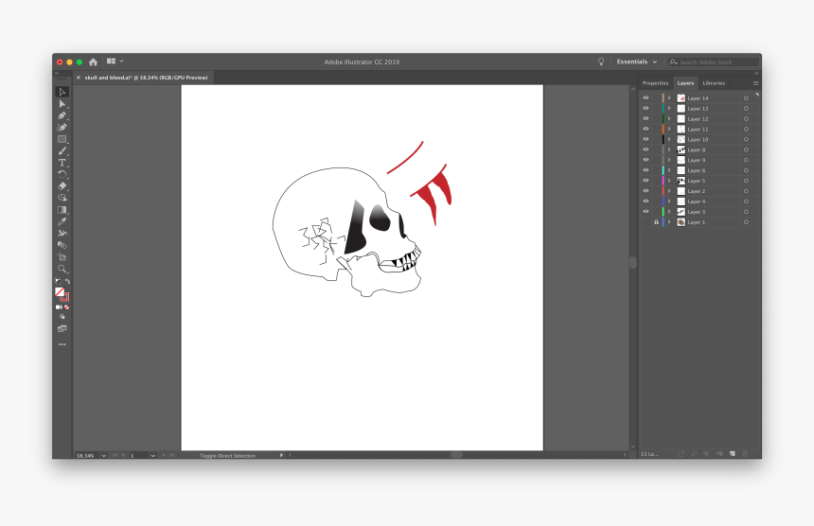Open the Essentials workspace dropdown

point(637,61)
